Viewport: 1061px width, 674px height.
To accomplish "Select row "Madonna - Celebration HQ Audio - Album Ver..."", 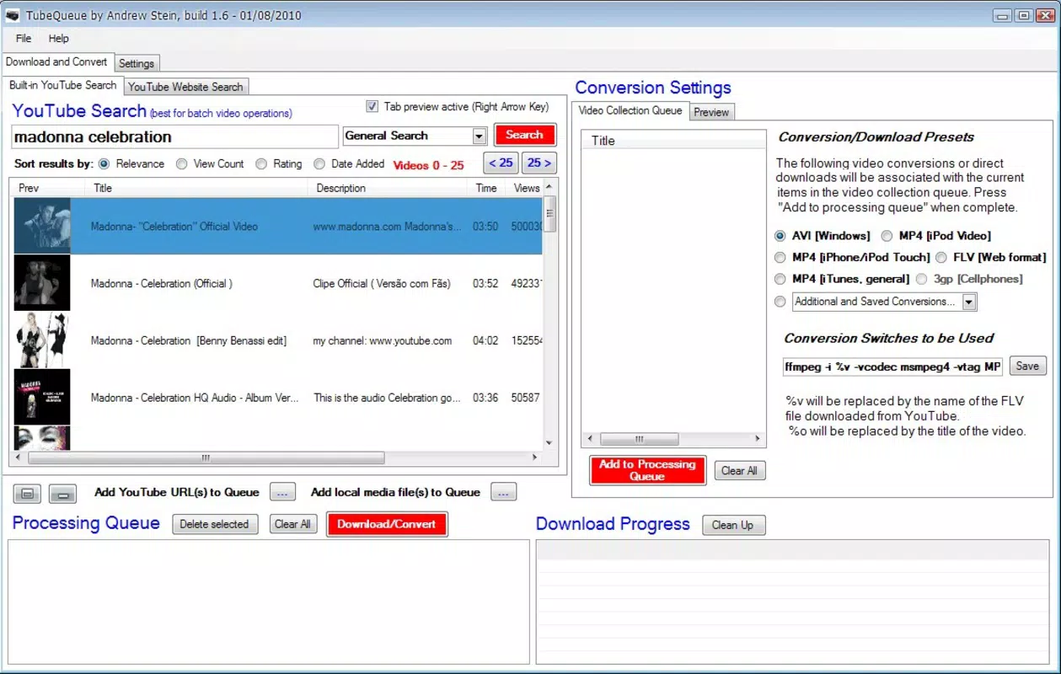I will tap(277, 397).
